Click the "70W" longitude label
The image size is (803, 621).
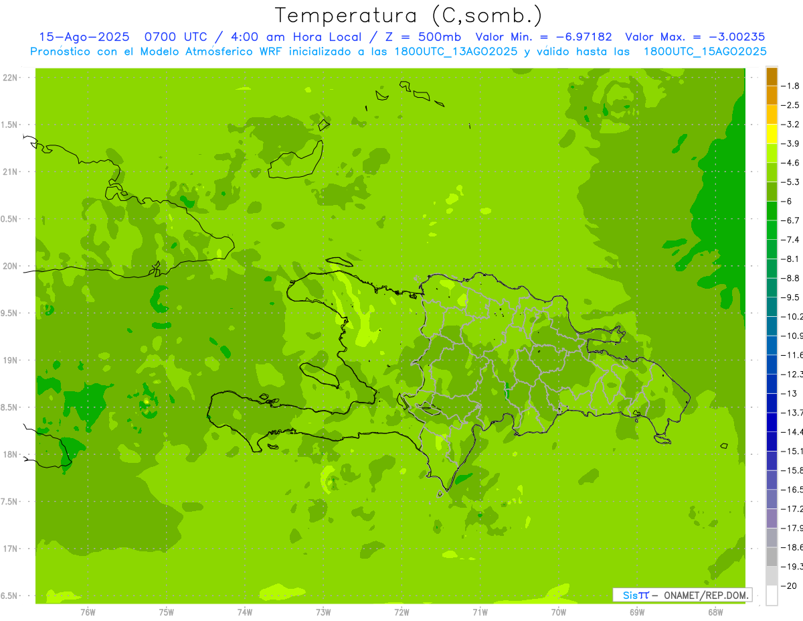pyautogui.click(x=559, y=612)
